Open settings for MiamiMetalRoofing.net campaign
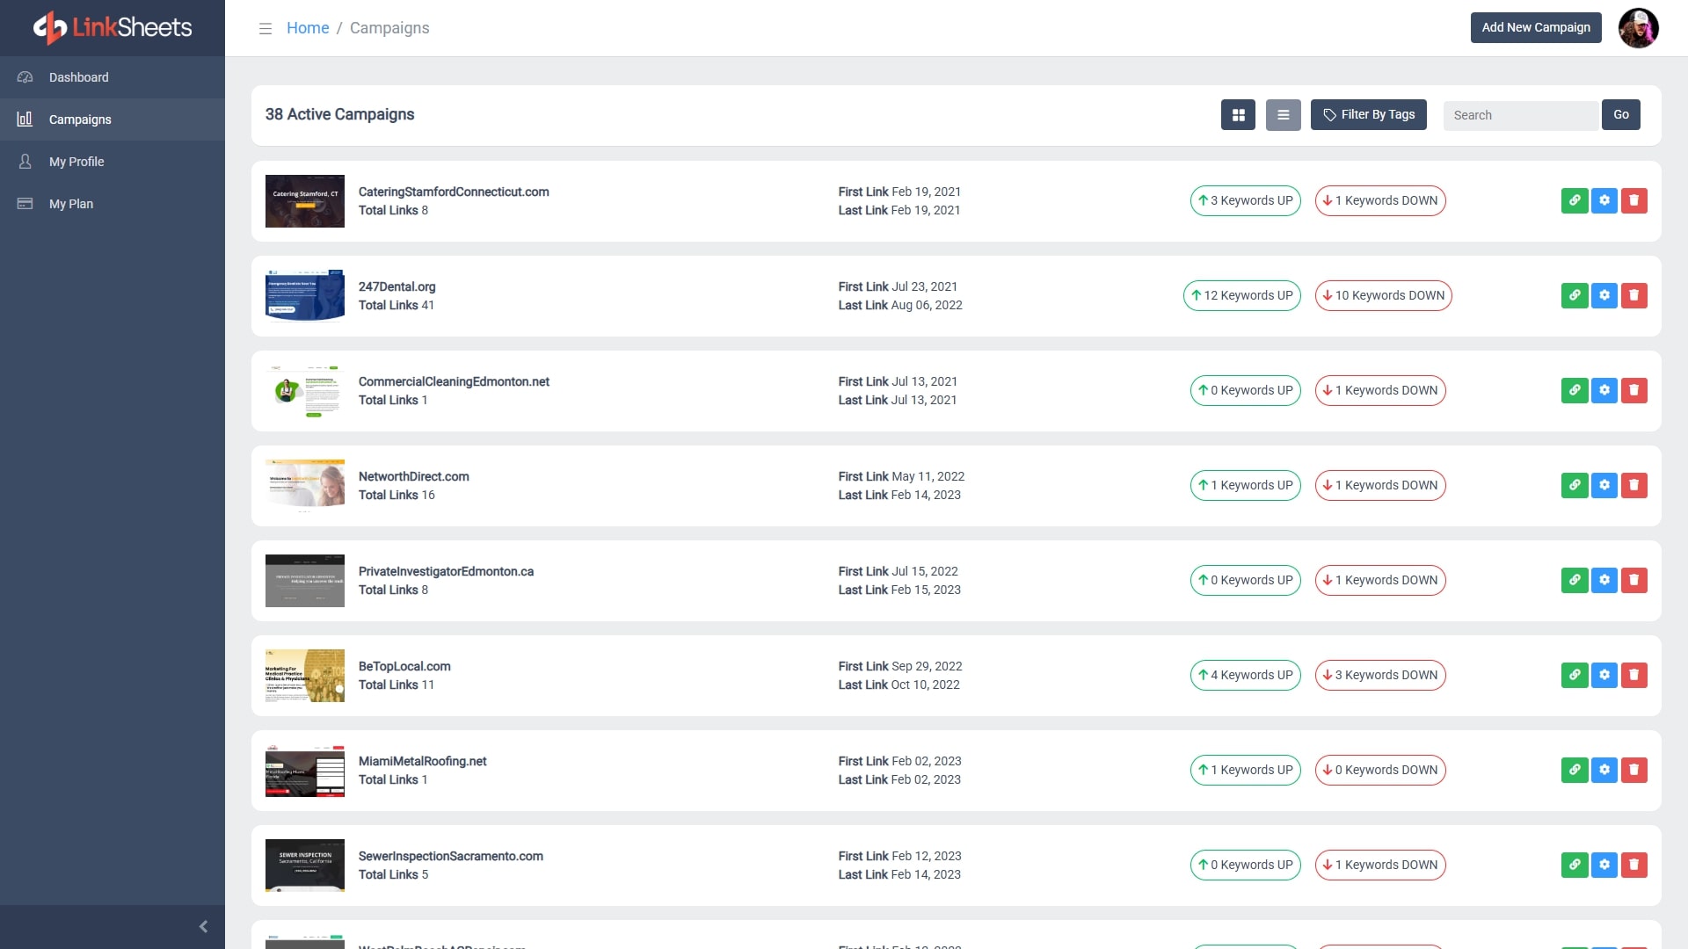 (x=1604, y=770)
